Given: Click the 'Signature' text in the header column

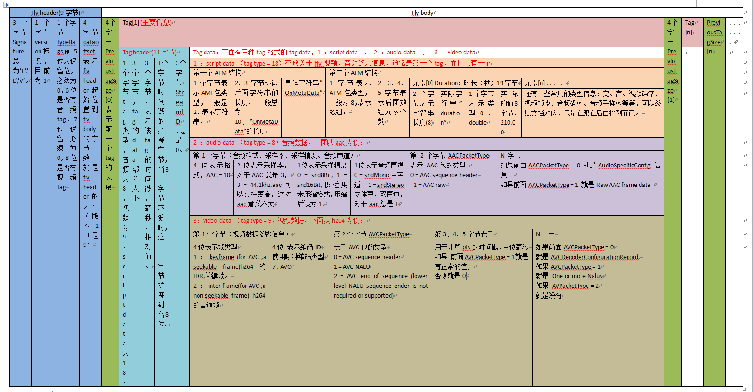Looking at the screenshot, I should [x=20, y=47].
